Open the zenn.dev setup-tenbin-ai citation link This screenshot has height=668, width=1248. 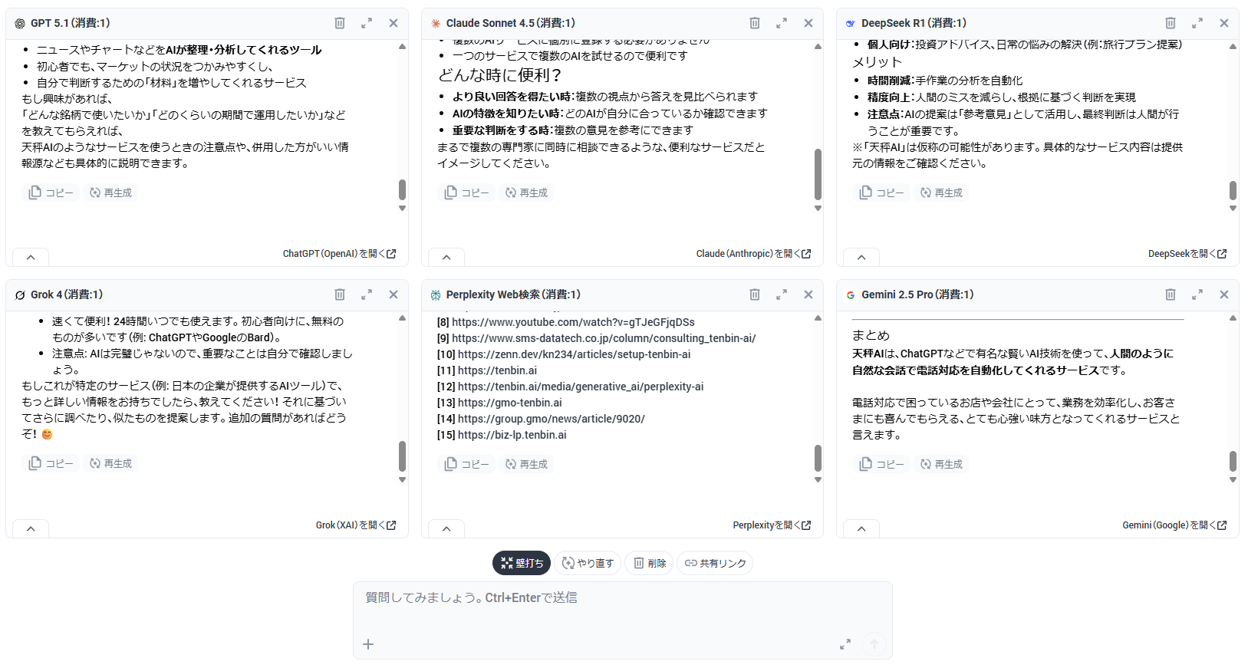[574, 354]
